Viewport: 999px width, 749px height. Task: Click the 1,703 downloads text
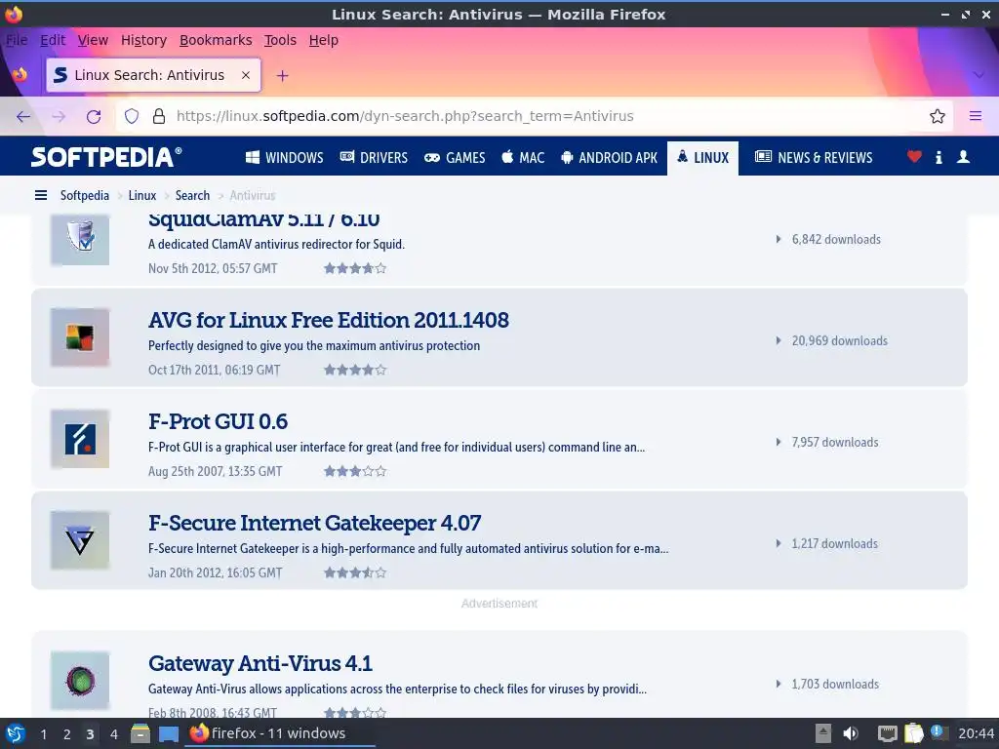coord(835,684)
